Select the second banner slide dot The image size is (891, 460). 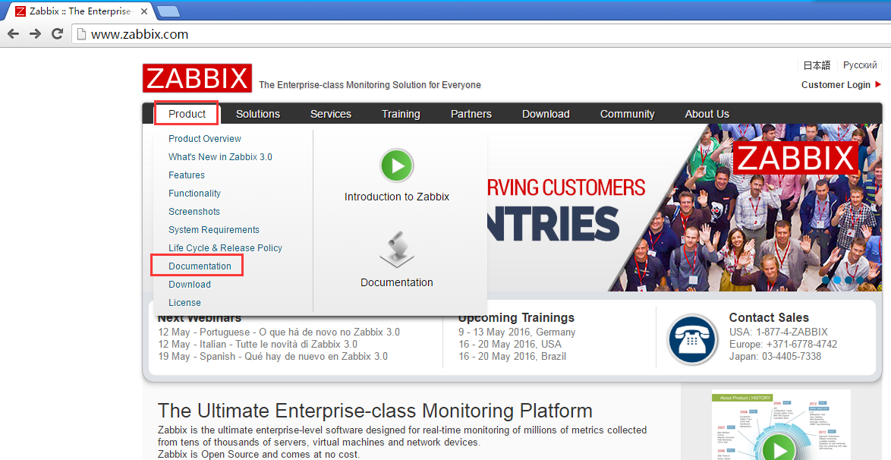[x=838, y=280]
